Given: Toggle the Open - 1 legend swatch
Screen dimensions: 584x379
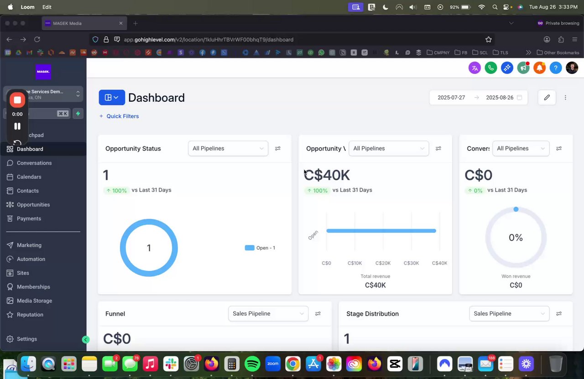Looking at the screenshot, I should point(250,248).
